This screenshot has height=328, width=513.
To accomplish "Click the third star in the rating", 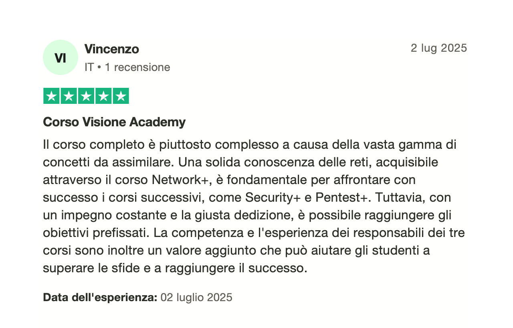I will point(86,96).
